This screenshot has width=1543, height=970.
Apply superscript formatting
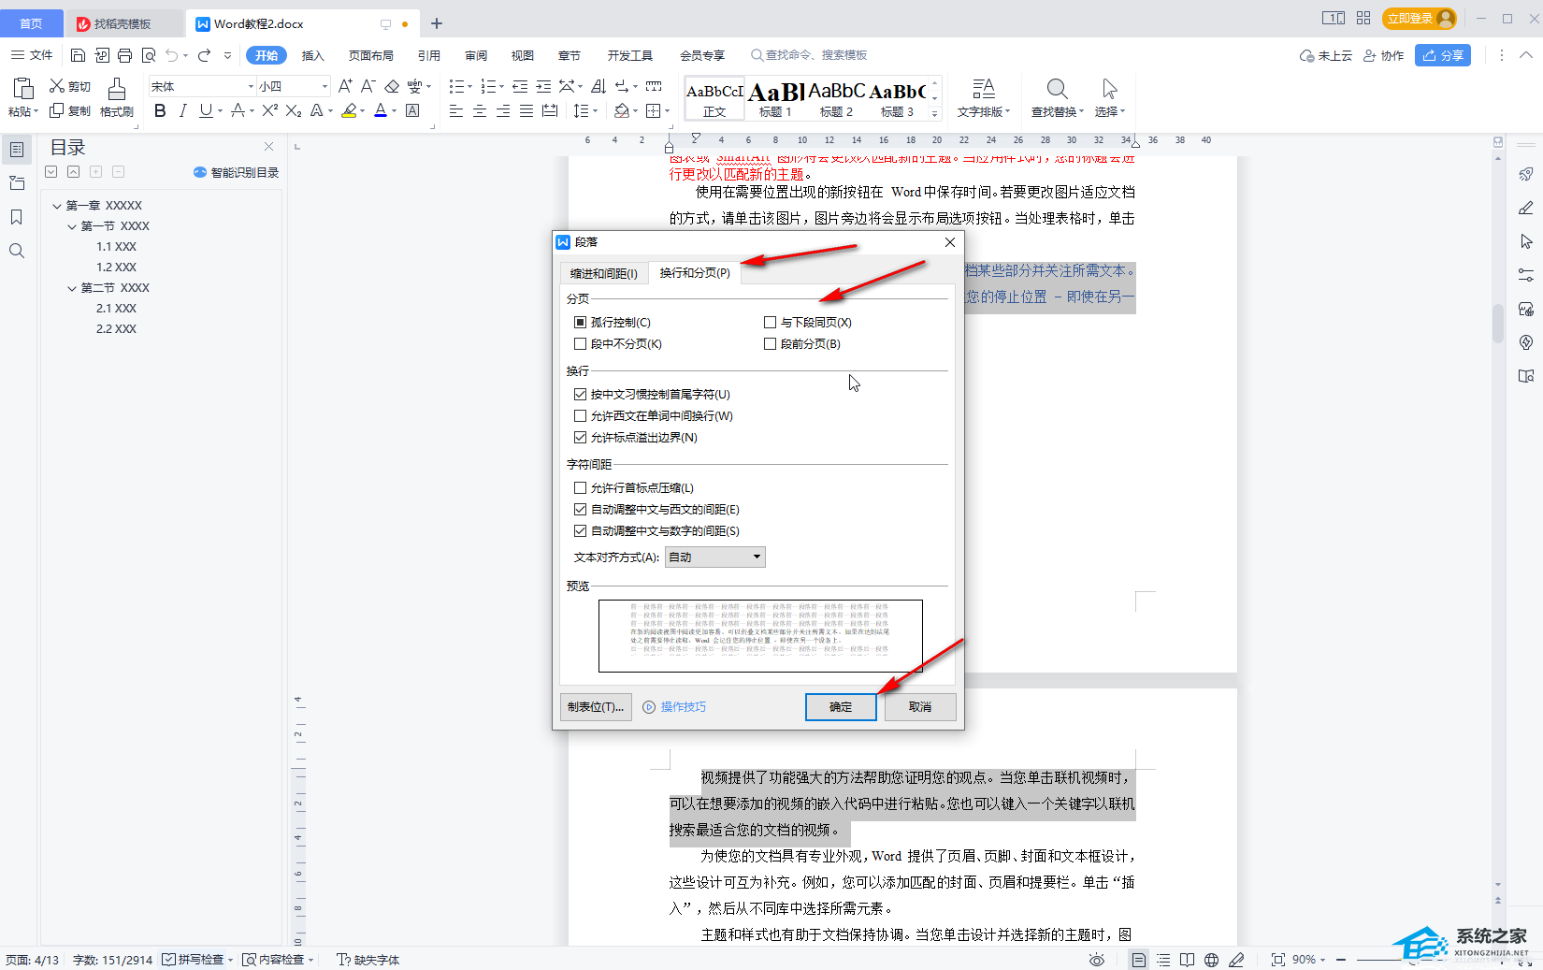(269, 111)
